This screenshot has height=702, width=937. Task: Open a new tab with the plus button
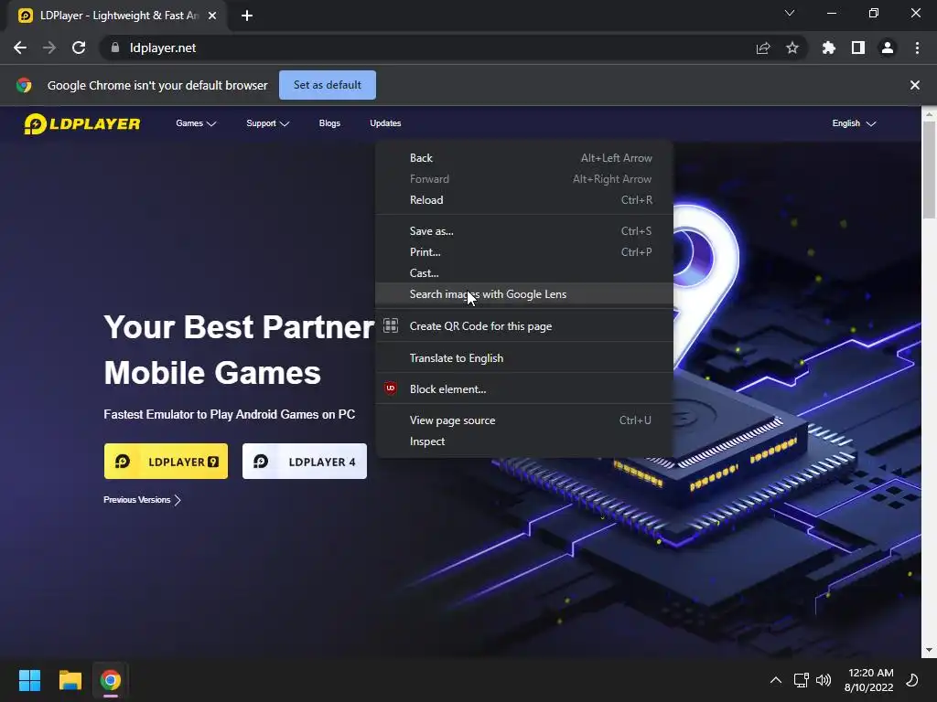[247, 16]
